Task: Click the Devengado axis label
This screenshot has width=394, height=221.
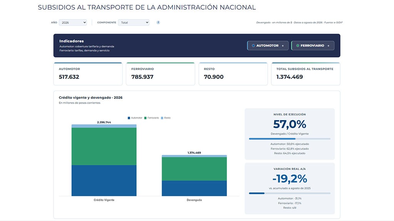Action: 194,200
